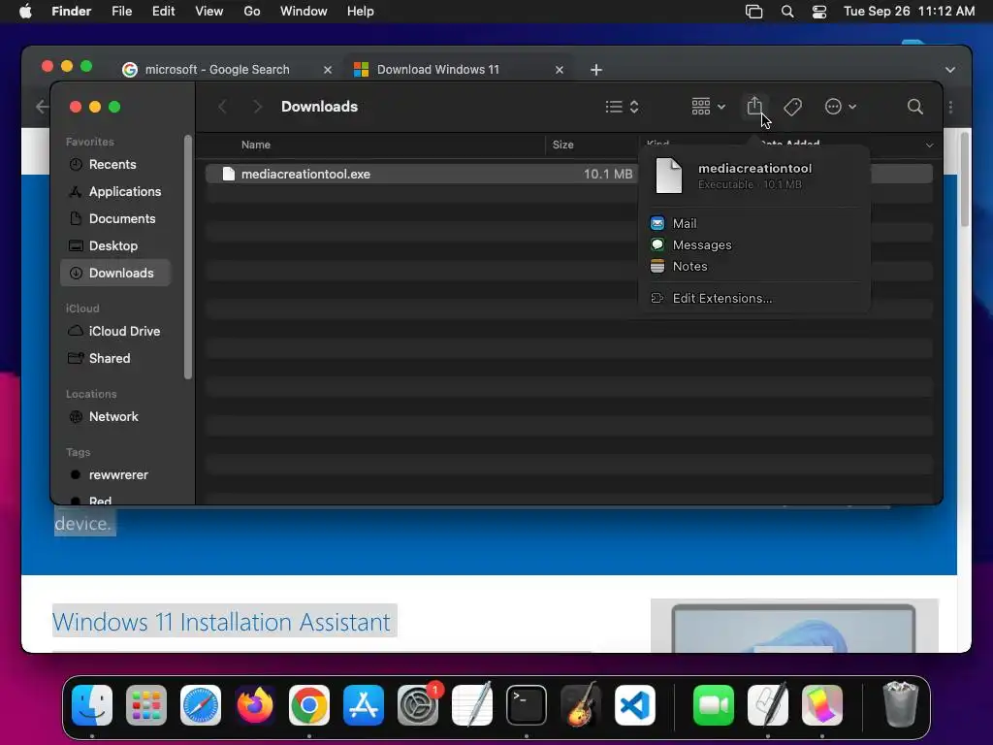Open Grapher app from the Dock
The image size is (993, 745).
[x=822, y=705]
